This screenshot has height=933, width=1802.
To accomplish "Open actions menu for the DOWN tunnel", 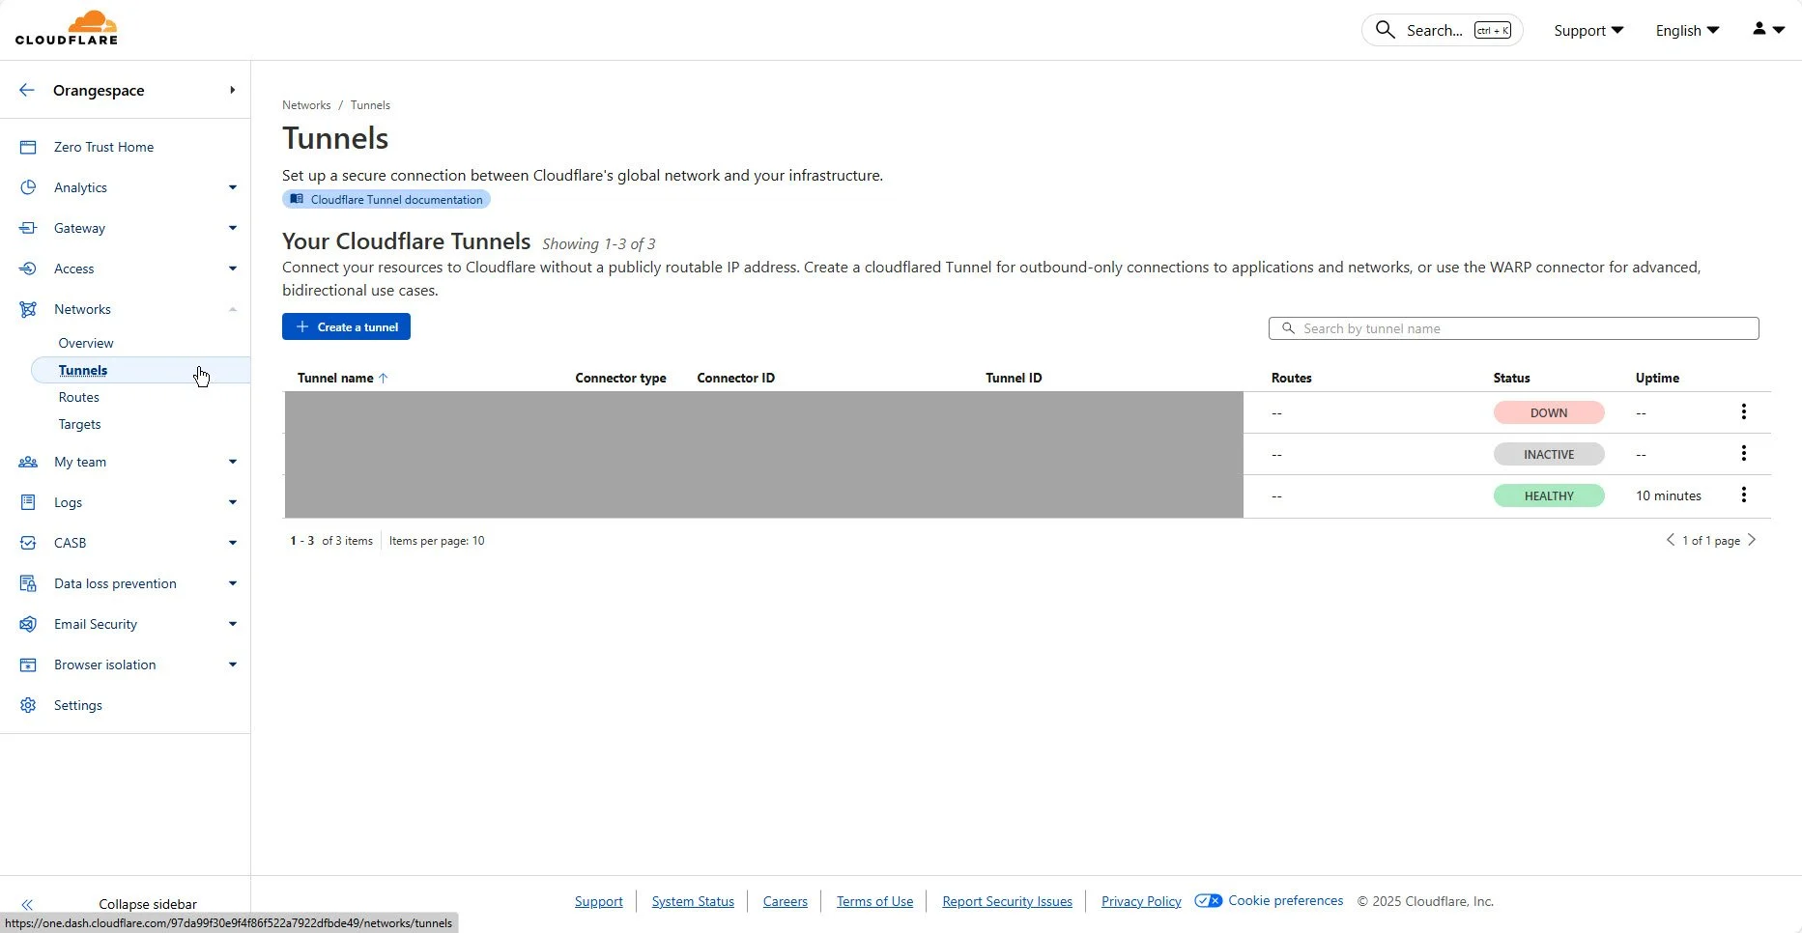I will coord(1744,412).
